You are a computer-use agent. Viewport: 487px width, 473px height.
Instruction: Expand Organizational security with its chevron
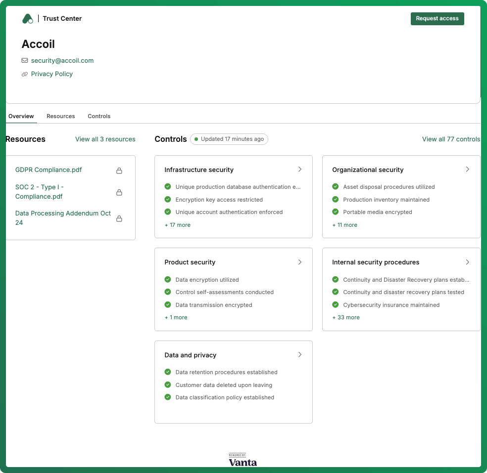tap(467, 170)
